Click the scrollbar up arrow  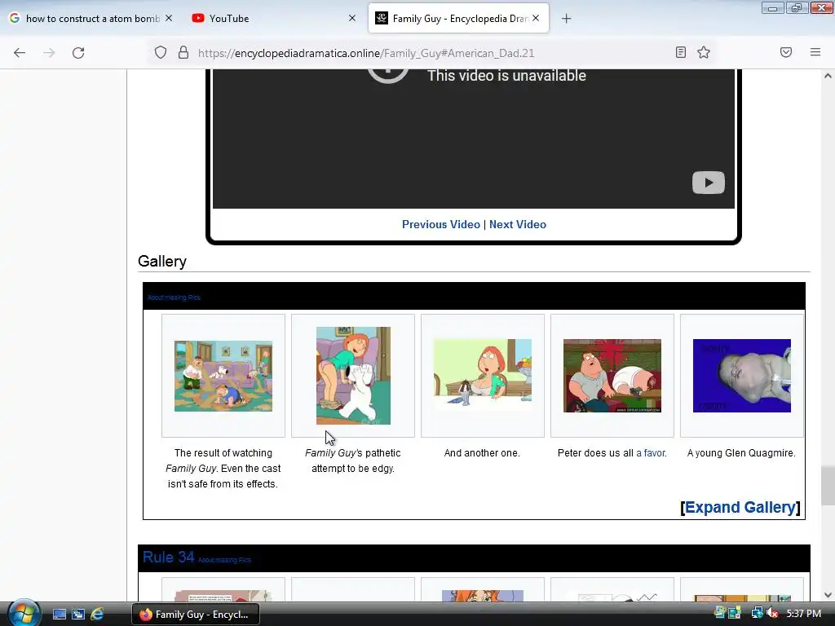(828, 76)
